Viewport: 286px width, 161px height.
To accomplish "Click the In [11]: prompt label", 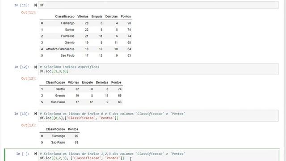I will pyautogui.click(x=22, y=5).
